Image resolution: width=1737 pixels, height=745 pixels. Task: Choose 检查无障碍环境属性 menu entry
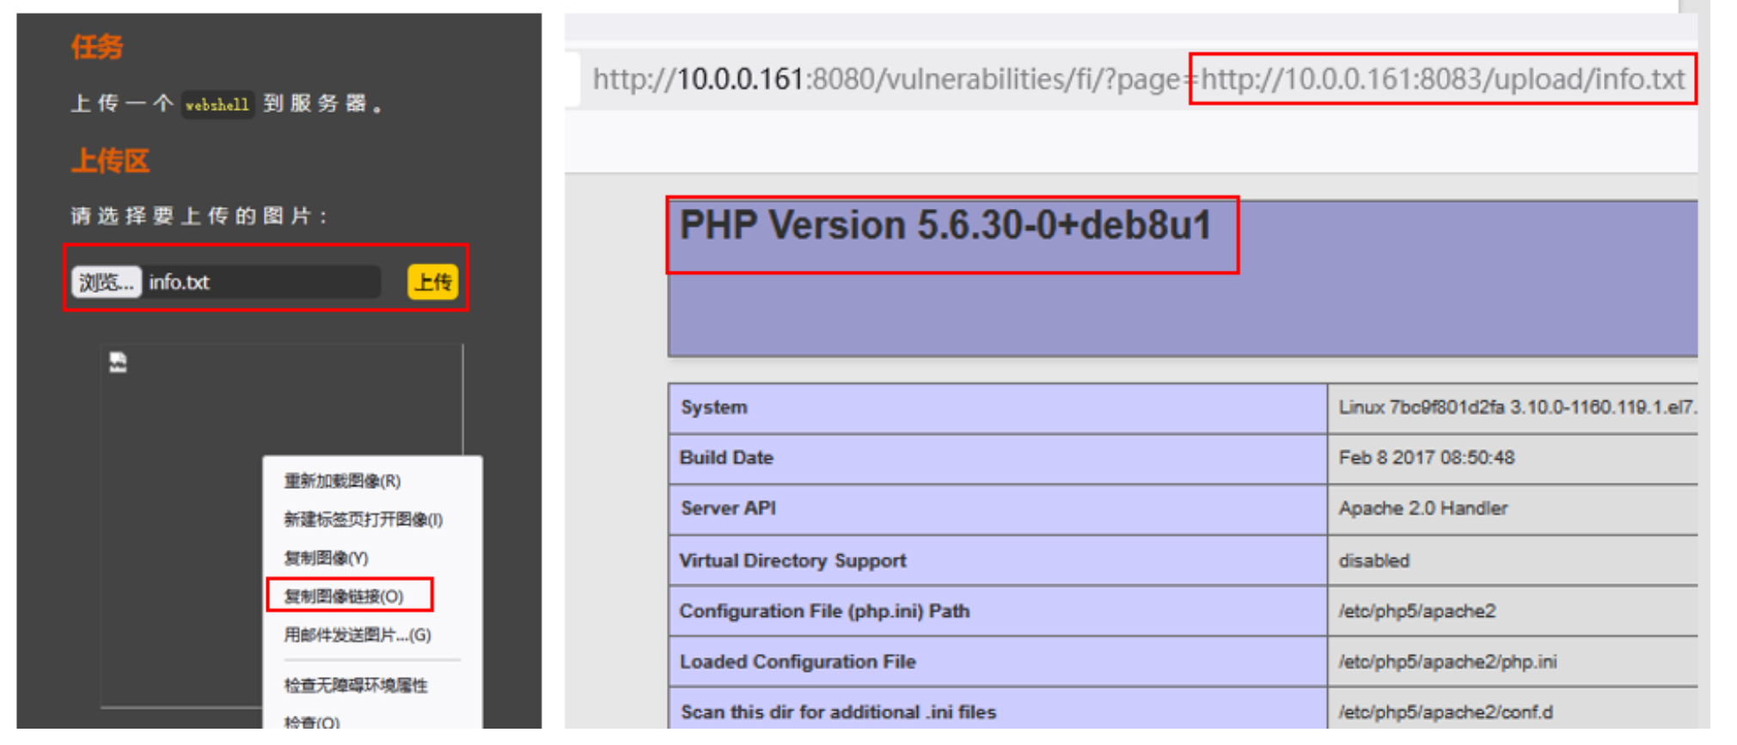(356, 685)
